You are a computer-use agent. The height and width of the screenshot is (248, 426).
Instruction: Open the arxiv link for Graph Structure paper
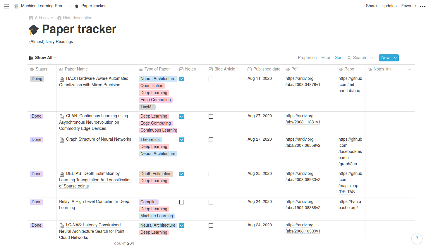pyautogui.click(x=303, y=142)
